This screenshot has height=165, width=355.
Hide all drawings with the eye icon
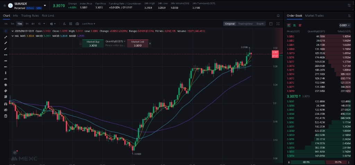[6, 110]
